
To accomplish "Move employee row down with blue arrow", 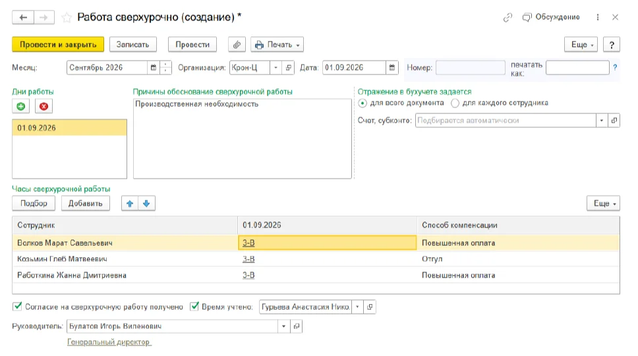I will [x=146, y=203].
